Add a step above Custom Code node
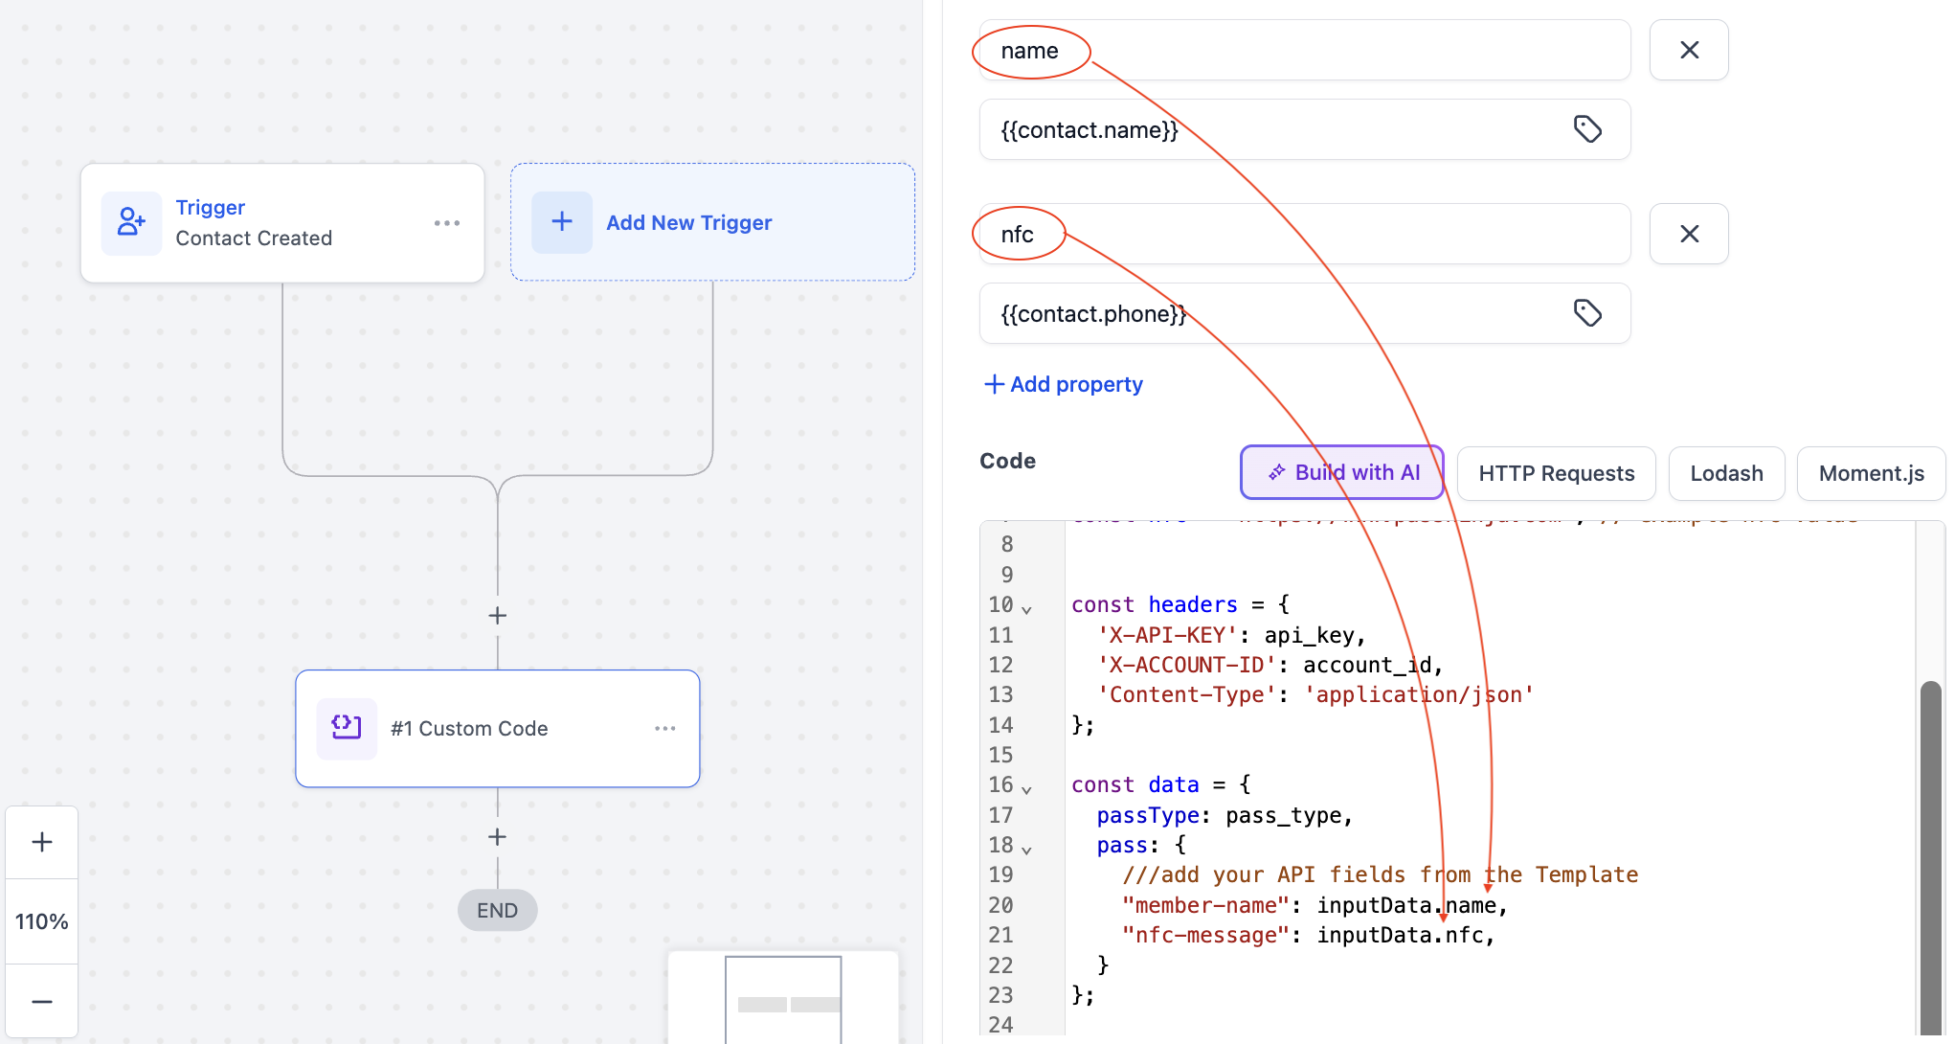The image size is (1955, 1044). pyautogui.click(x=497, y=616)
